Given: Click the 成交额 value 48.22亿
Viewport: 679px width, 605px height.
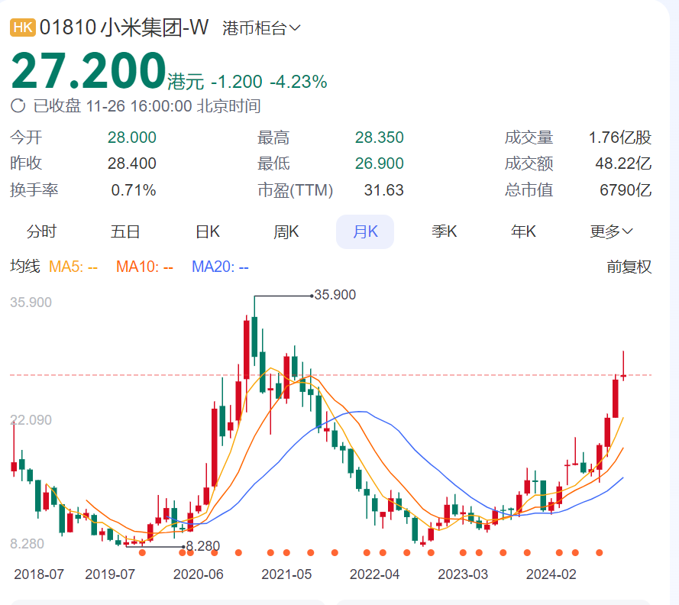Looking at the screenshot, I should (x=623, y=163).
